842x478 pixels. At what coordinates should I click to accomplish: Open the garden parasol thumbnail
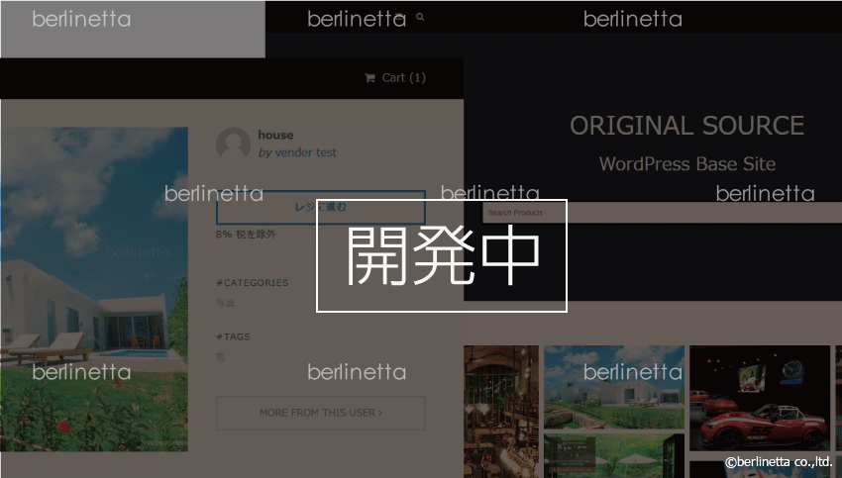click(614, 456)
